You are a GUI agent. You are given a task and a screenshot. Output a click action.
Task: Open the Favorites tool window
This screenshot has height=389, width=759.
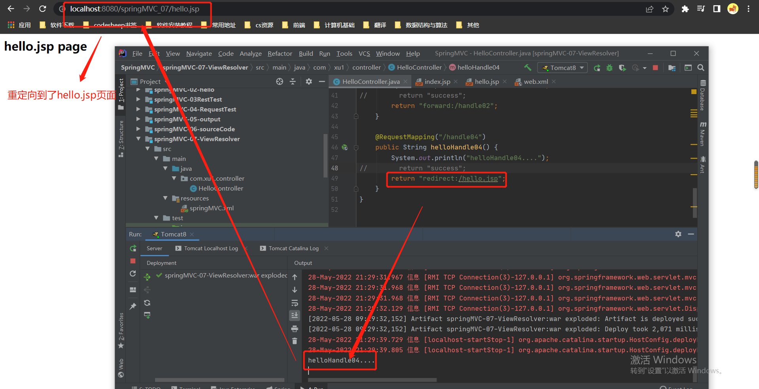121,330
